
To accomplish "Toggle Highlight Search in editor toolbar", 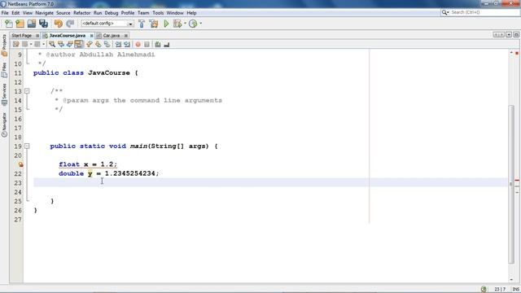I will (79, 44).
